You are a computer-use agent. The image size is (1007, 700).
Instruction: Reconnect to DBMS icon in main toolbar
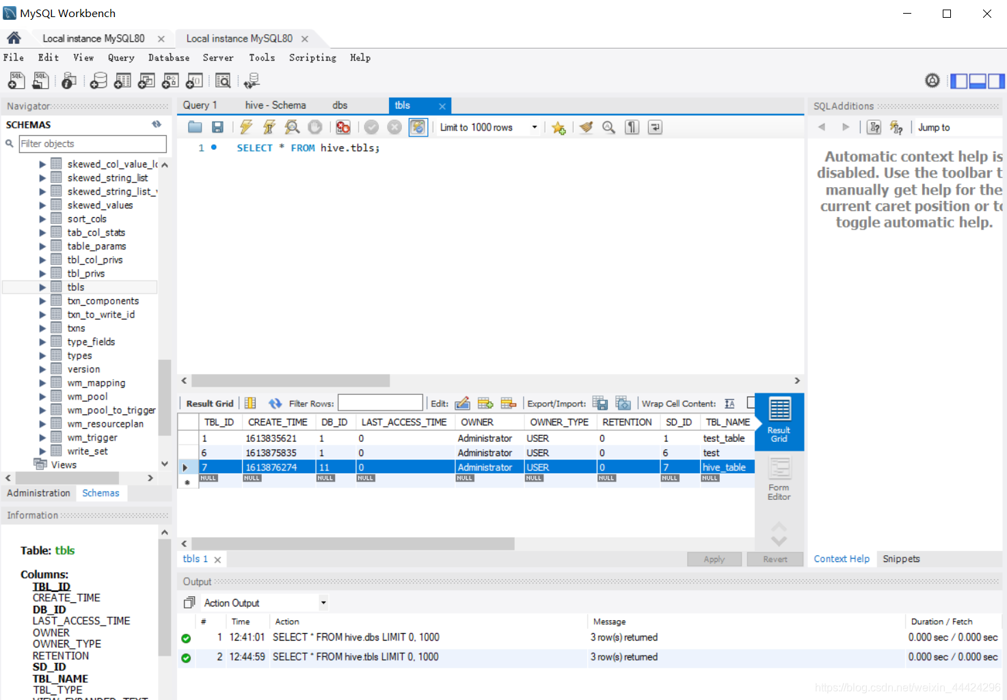tap(252, 81)
